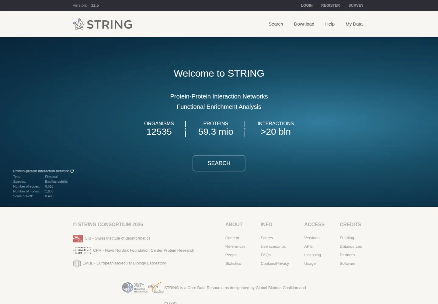This screenshot has width=438, height=304.
Task: Click the ELIXIR Core Data Resource logo
Action: pos(156,288)
